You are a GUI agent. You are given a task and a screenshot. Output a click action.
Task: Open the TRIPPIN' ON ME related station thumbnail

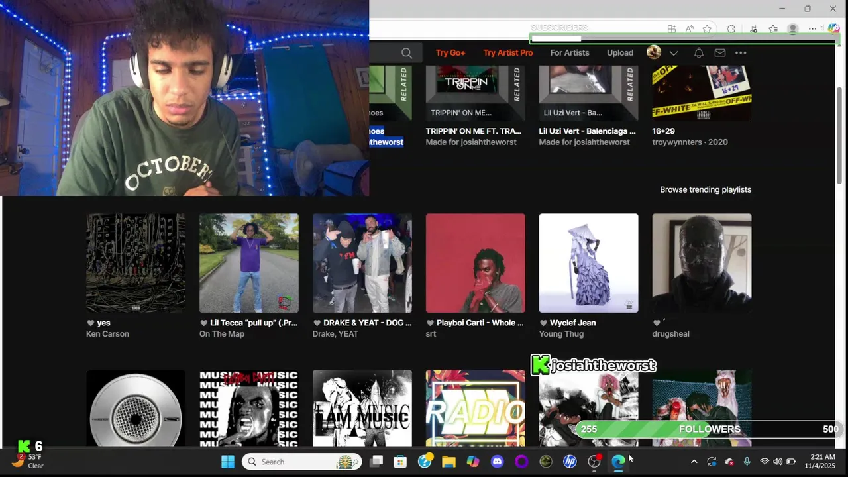pyautogui.click(x=475, y=93)
